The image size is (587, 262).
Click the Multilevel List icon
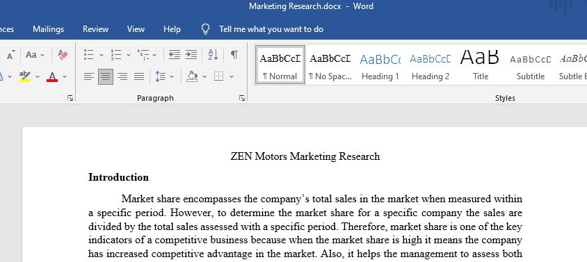pyautogui.click(x=143, y=55)
